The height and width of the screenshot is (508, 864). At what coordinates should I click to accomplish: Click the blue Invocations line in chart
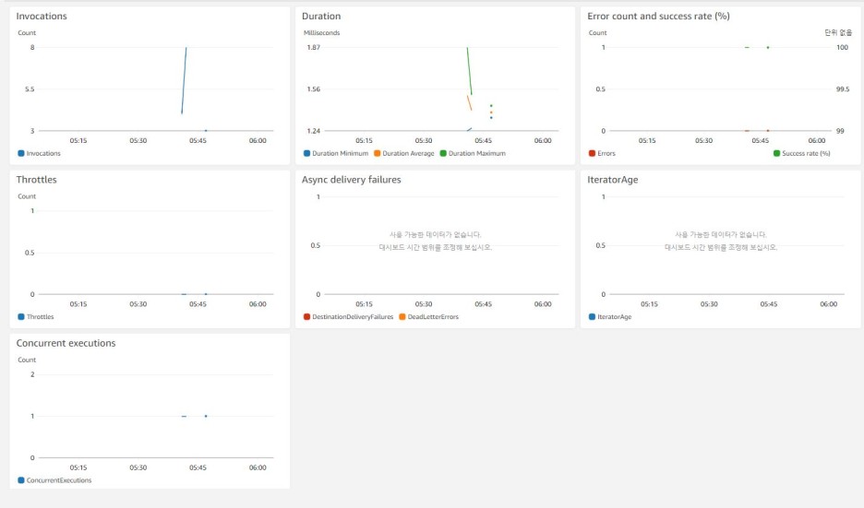(184, 80)
